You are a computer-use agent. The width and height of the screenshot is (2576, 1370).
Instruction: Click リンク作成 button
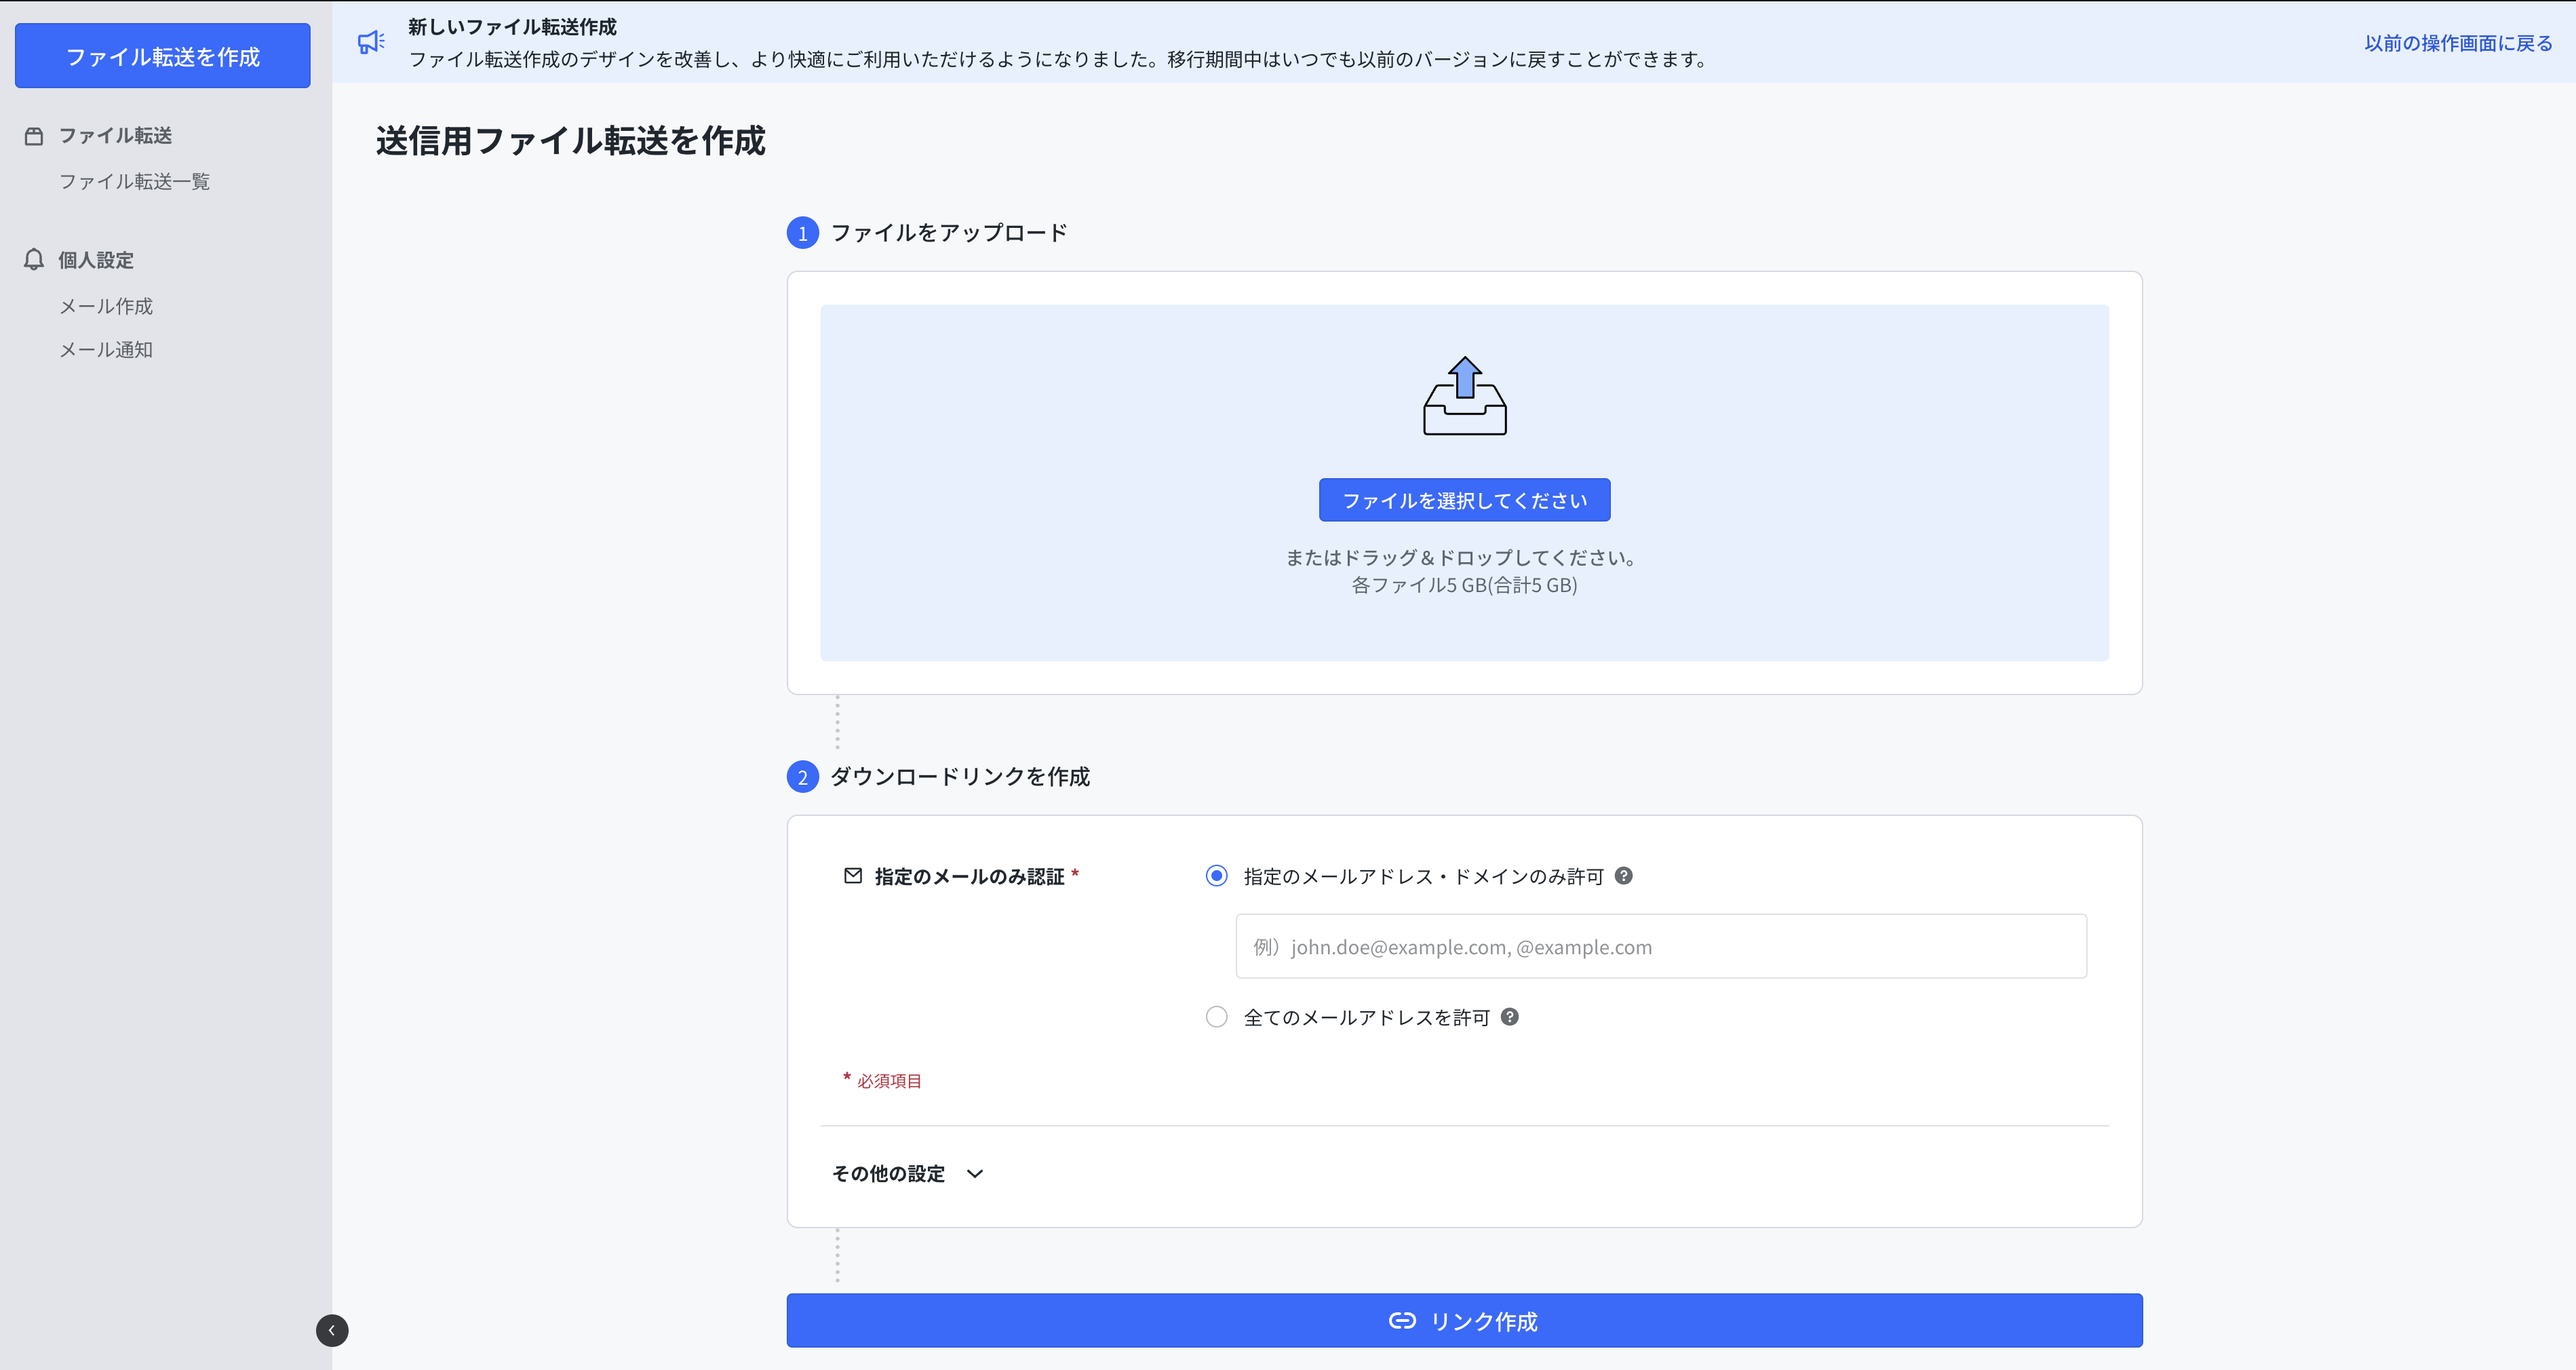1464,1321
